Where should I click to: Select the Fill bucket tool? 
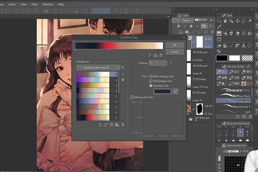point(219,46)
